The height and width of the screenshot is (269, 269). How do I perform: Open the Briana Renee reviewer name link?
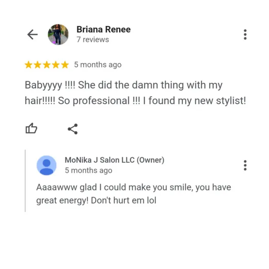104,29
